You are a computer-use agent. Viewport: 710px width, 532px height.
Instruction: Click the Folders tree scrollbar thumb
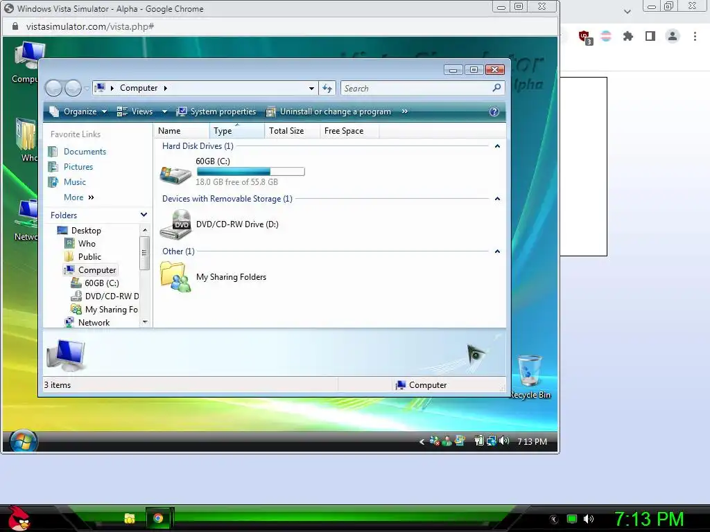[x=144, y=253]
